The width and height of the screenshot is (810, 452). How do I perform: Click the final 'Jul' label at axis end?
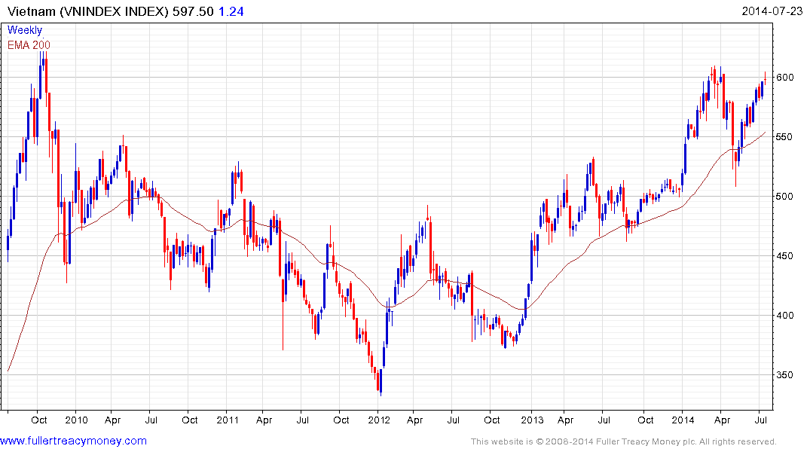pos(760,420)
